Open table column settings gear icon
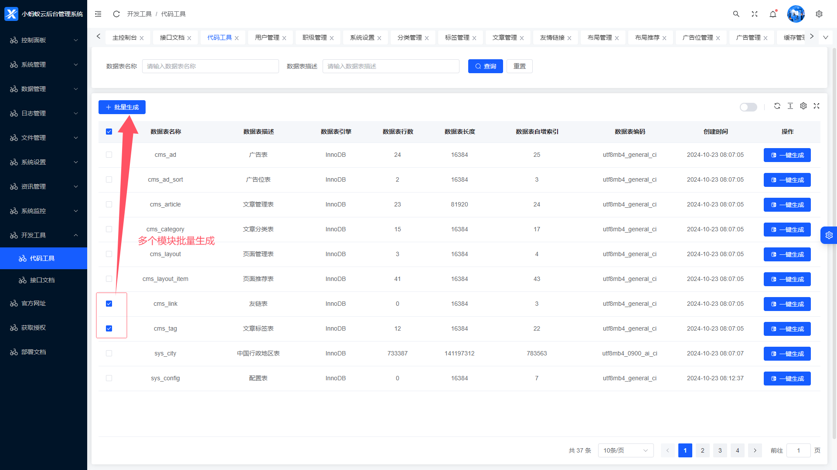 pyautogui.click(x=803, y=106)
